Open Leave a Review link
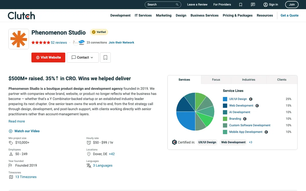 point(197,5)
